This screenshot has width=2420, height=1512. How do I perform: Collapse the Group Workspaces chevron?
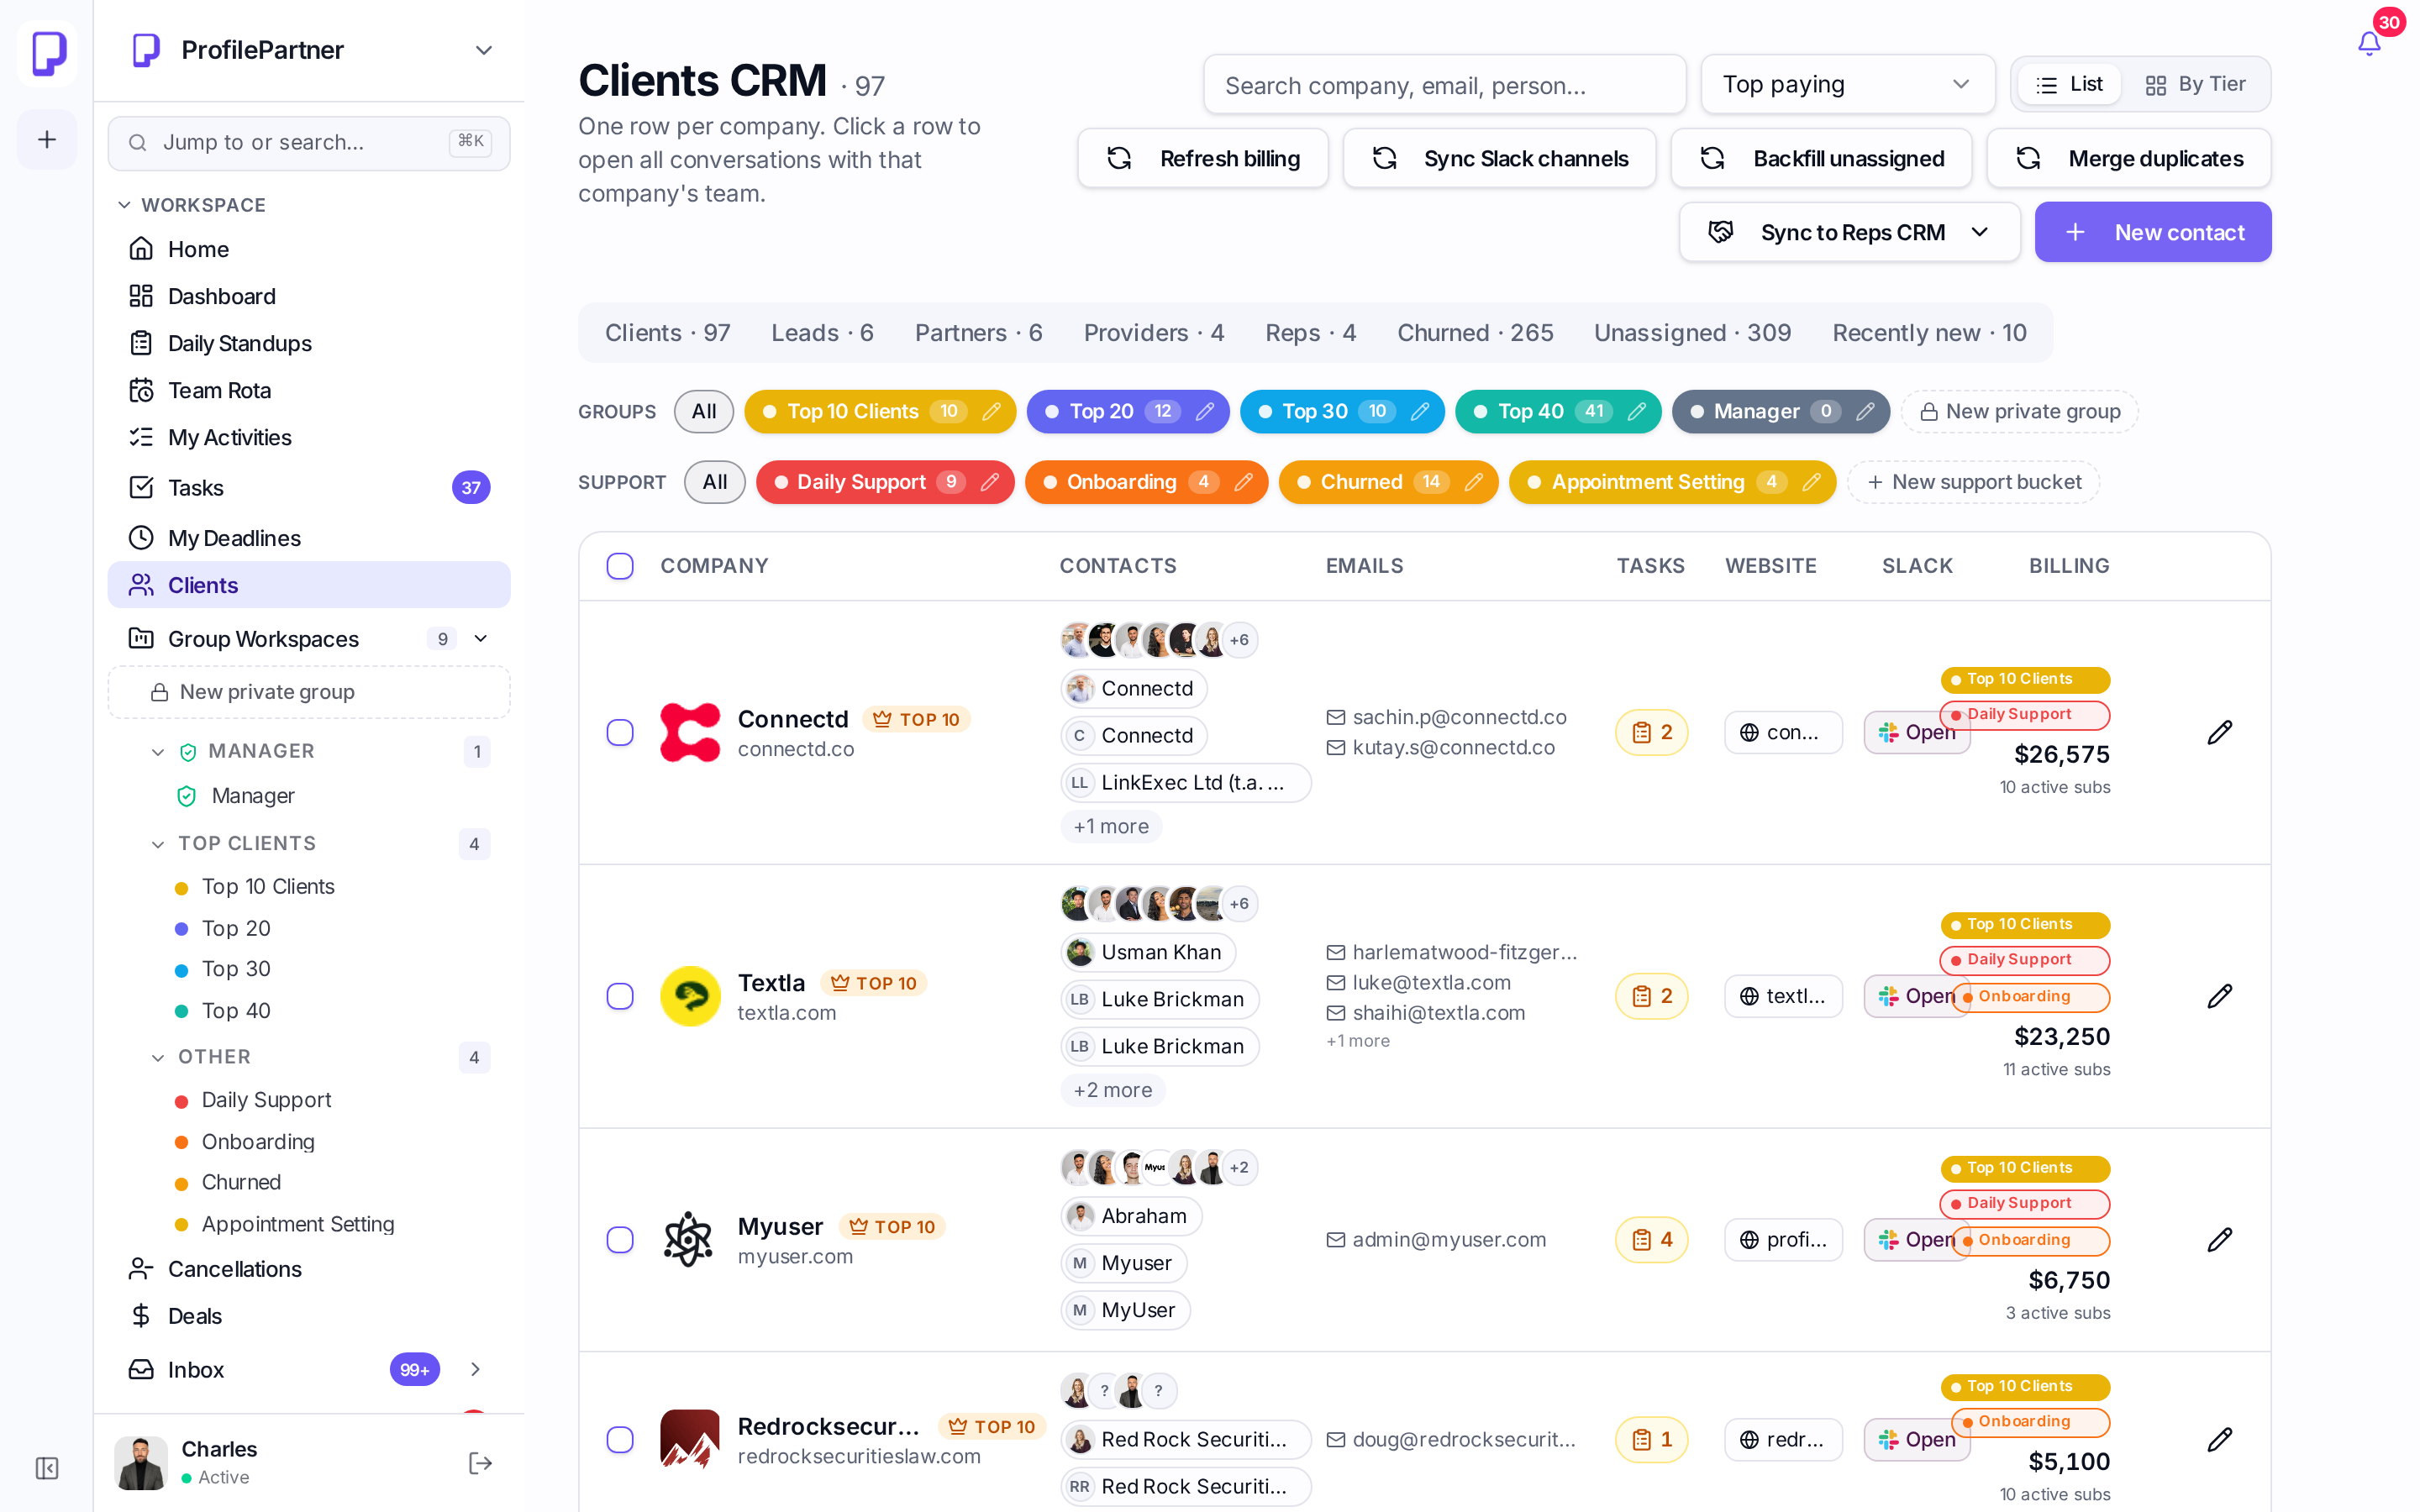pyautogui.click(x=480, y=638)
